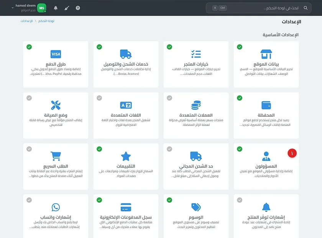The height and width of the screenshot is (238, 322).
Task: Toggle gray check on حد الشحن المجاني card
Action: [x=169, y=149]
